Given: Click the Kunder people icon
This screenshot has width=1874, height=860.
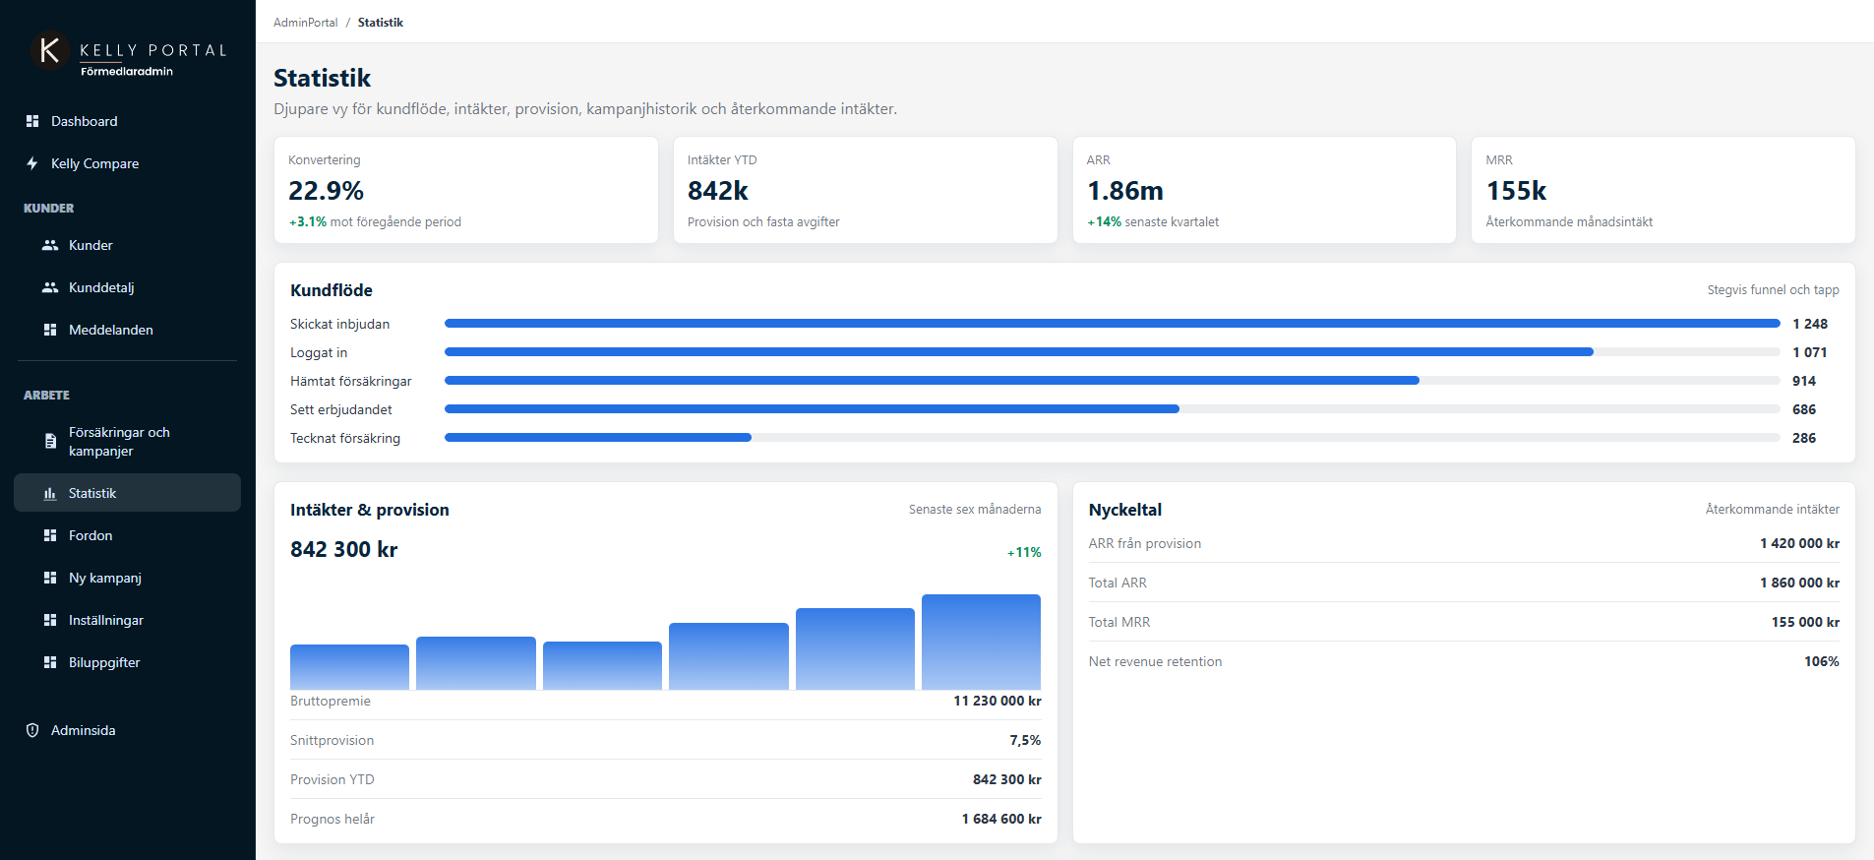Looking at the screenshot, I should 50,245.
